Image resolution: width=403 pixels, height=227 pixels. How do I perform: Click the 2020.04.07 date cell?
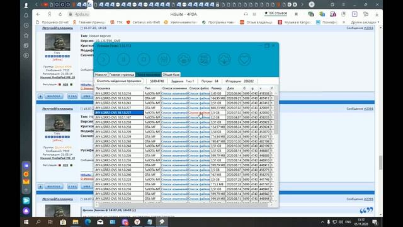(x=234, y=117)
